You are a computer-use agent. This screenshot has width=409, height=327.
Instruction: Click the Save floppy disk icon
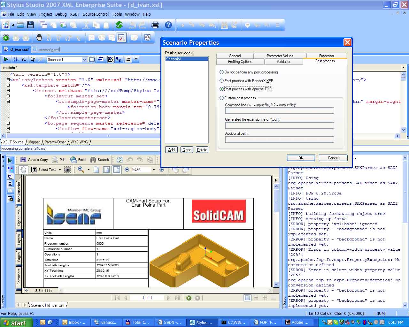point(30,25)
